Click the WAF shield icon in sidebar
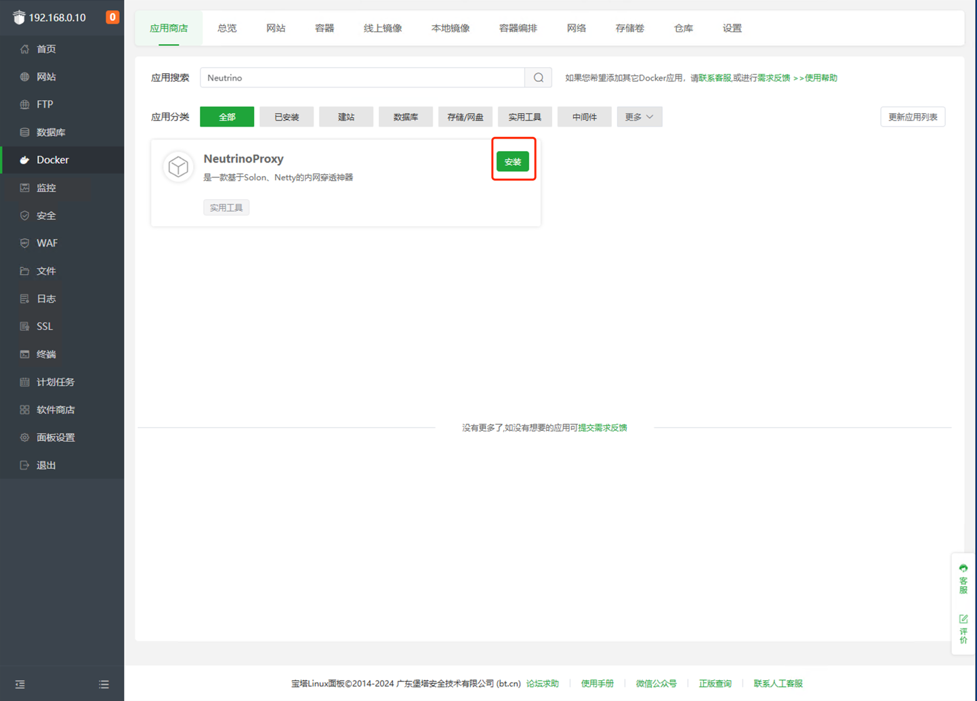977x701 pixels. point(24,243)
